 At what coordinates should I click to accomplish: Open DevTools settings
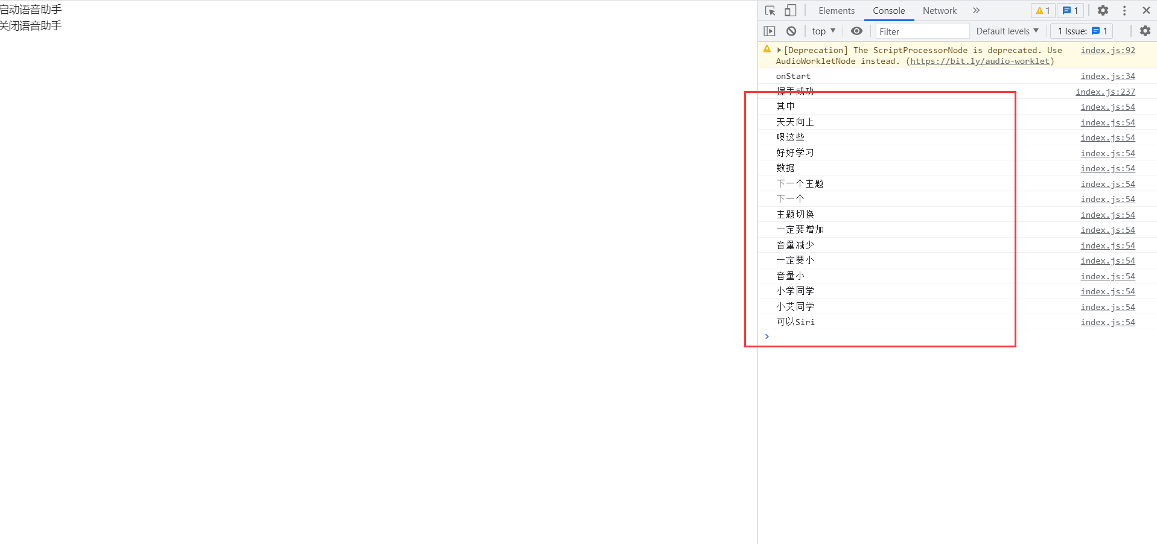[x=1102, y=10]
